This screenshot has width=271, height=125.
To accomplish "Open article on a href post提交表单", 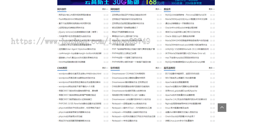I will coord(78,58).
